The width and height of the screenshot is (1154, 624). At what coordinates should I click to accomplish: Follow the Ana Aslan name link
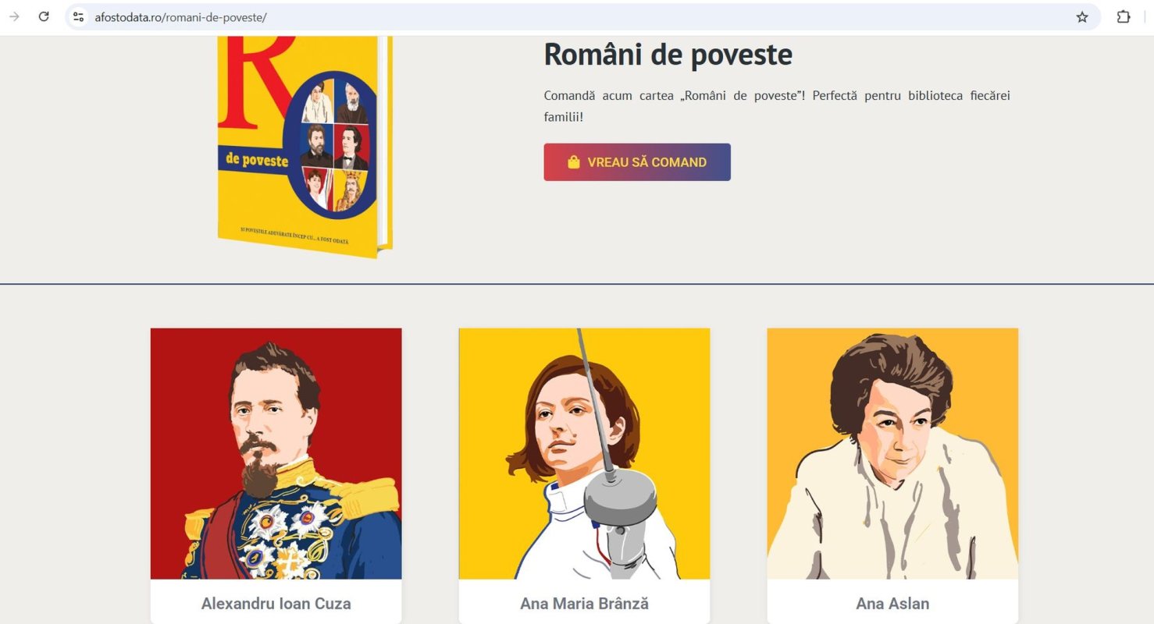(892, 604)
